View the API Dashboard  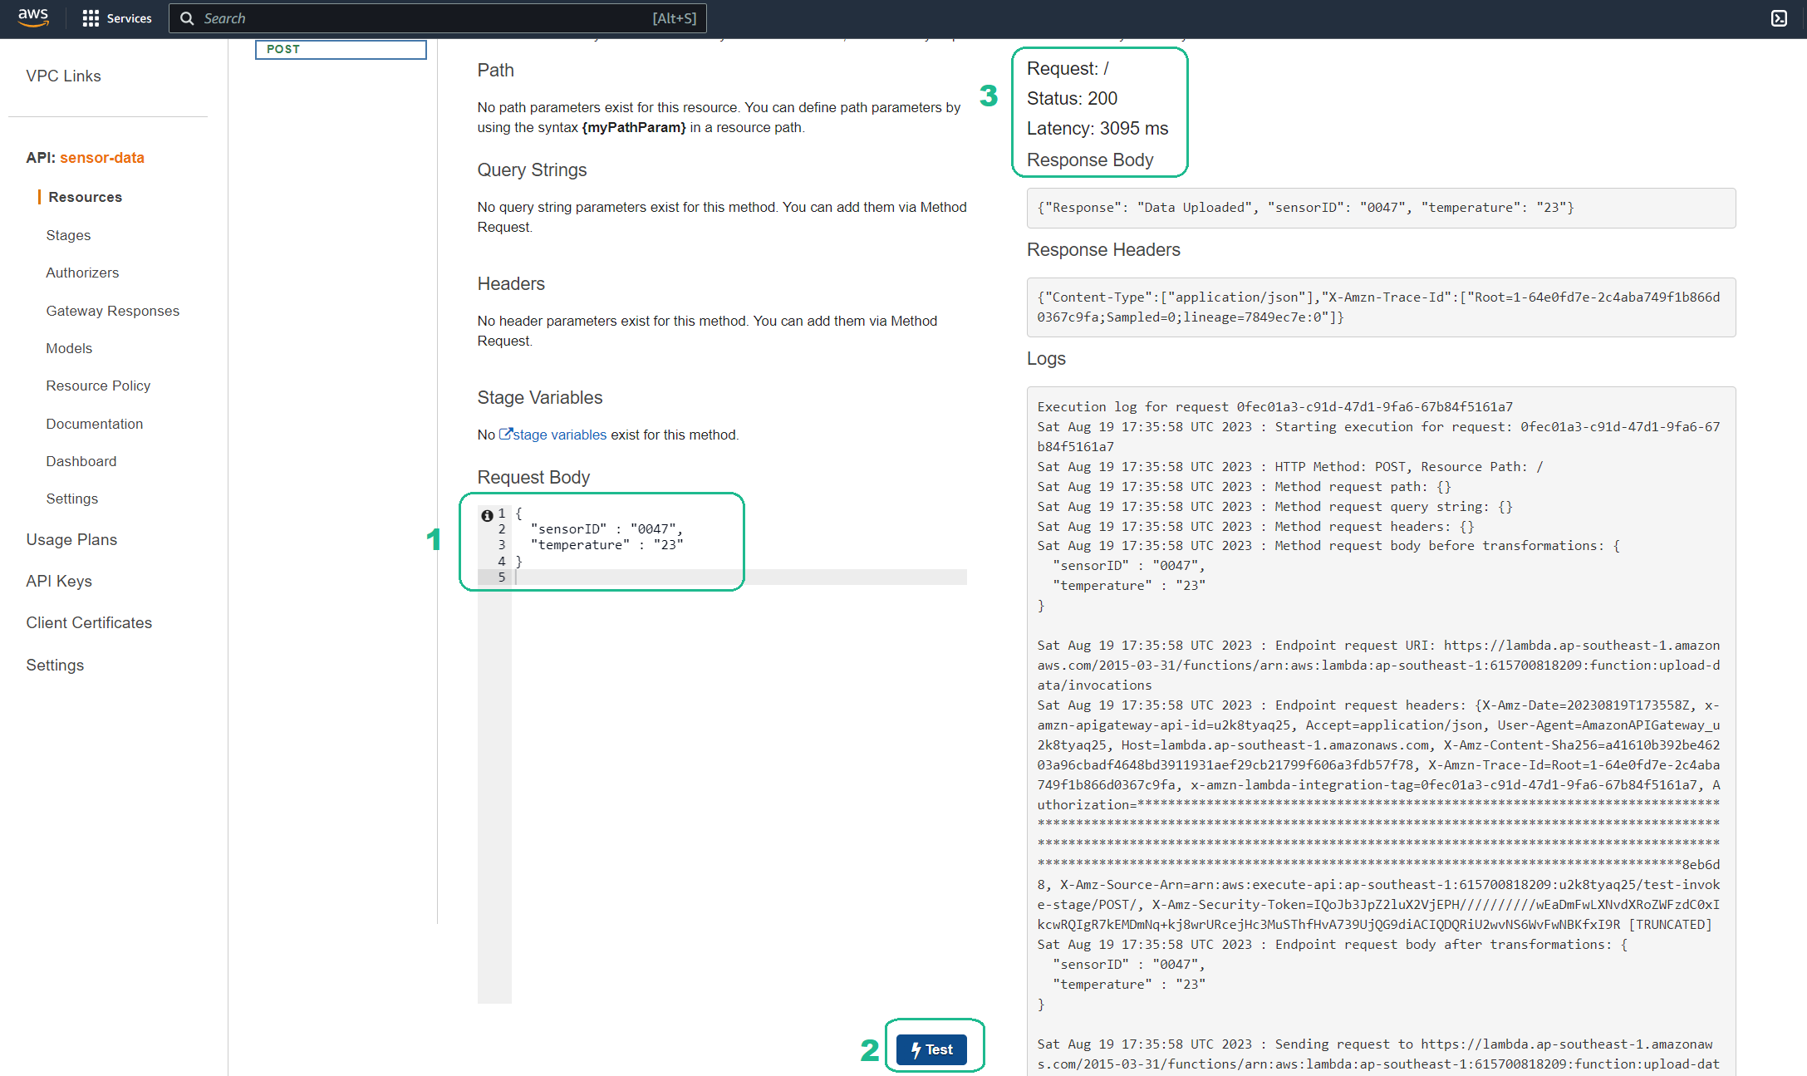81,461
